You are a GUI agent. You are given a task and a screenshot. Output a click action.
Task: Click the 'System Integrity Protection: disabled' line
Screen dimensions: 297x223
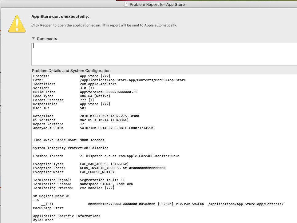[71, 148]
